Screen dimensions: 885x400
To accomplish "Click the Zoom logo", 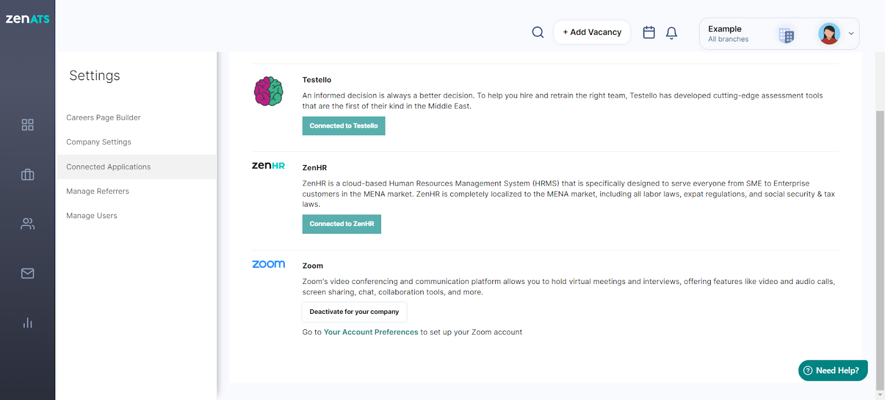I will tap(268, 264).
